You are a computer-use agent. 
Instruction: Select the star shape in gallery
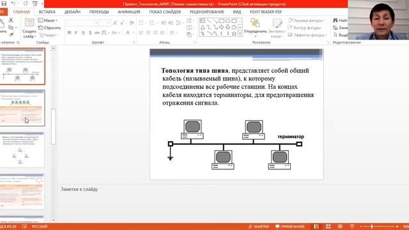point(234,33)
